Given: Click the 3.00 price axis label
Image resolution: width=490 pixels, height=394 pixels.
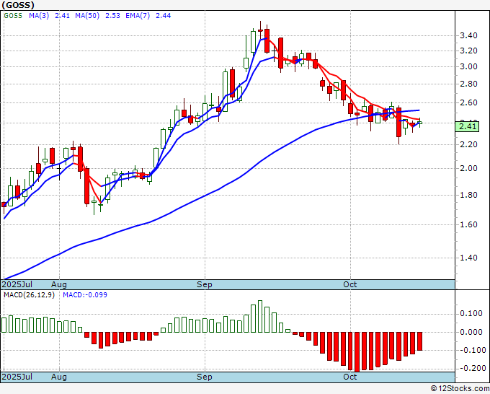Looking at the screenshot, I should pyautogui.click(x=469, y=66).
